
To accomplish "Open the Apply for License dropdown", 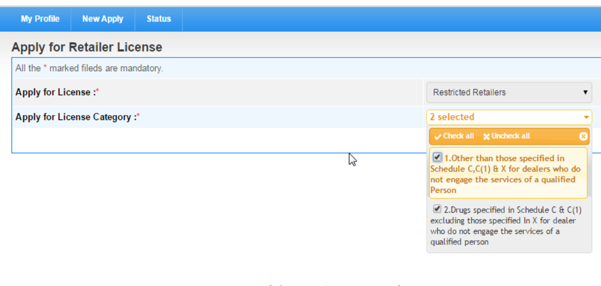I will pos(509,93).
